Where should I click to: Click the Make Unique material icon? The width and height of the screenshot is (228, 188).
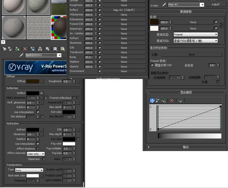tap(40, 49)
